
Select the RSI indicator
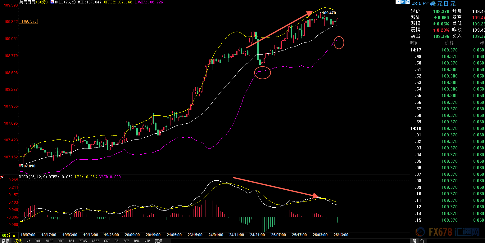[71, 241]
